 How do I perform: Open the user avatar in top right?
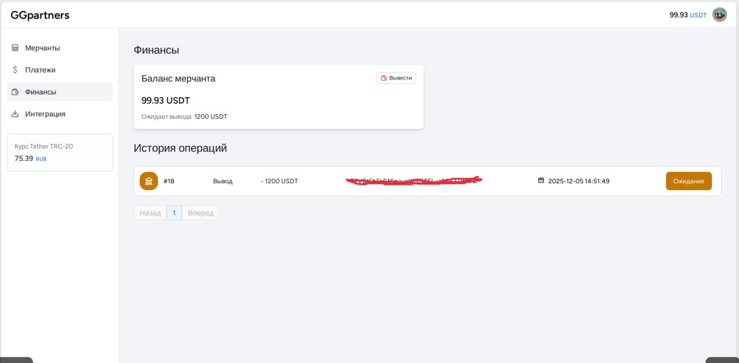719,15
